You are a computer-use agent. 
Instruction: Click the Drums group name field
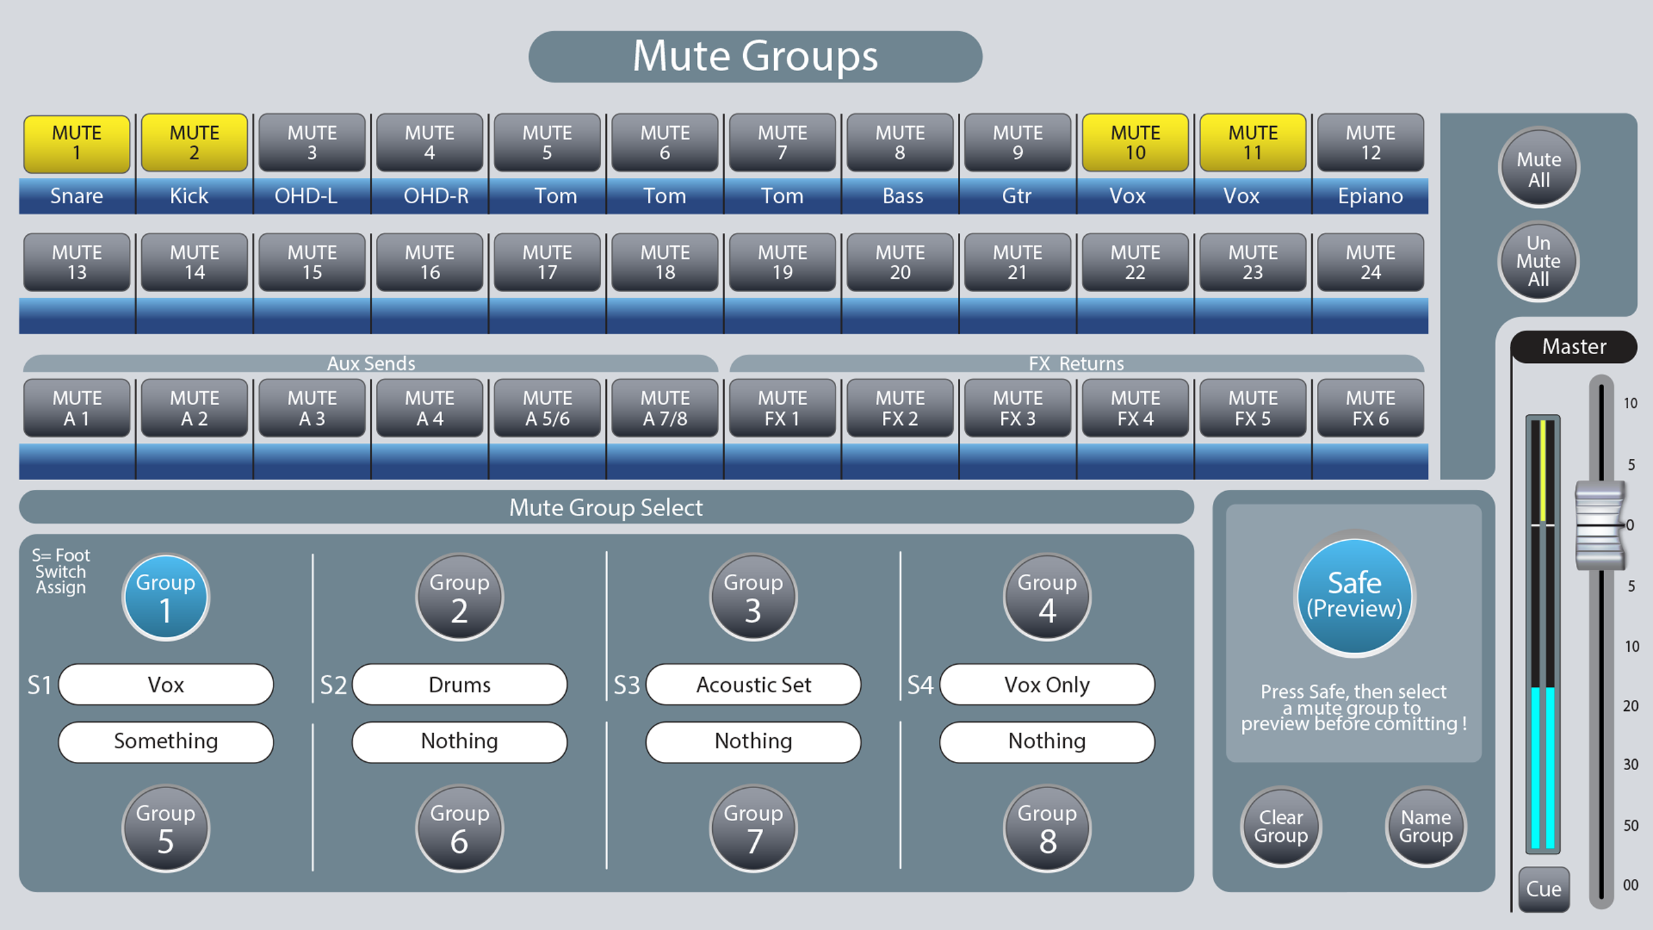[x=459, y=684]
